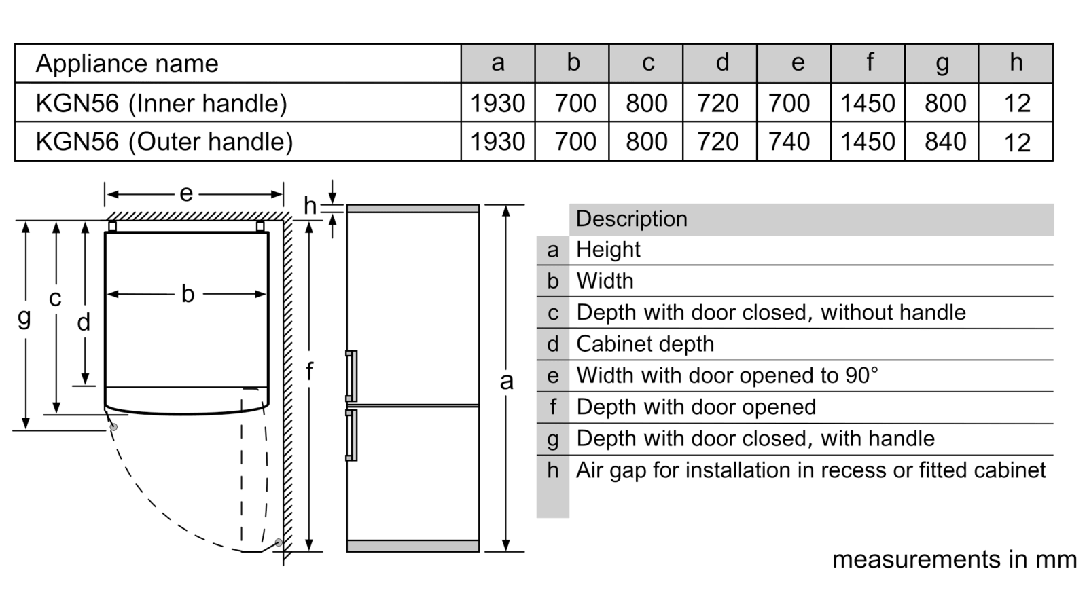Viewport: 1087px width, 611px height.
Task: Click dimension label 'g' left of the top-view diagram
Action: [x=24, y=318]
